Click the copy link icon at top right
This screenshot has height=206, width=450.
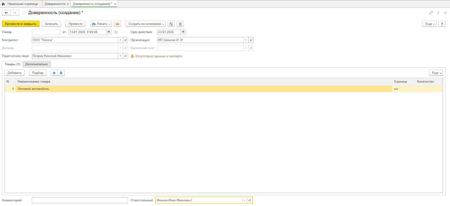tap(431, 13)
